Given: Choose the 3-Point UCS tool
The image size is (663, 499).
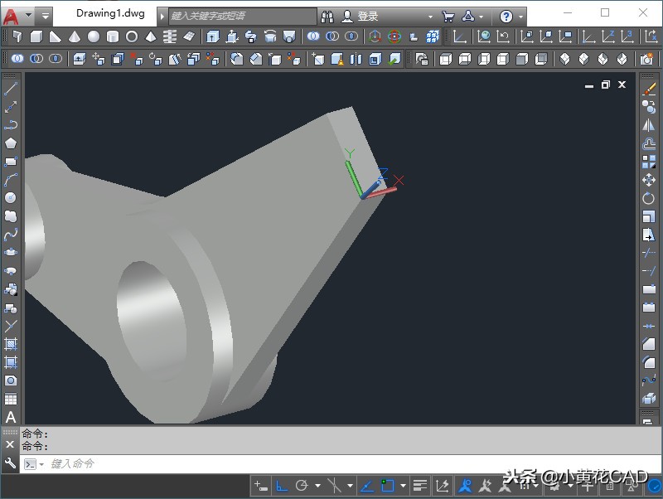Looking at the screenshot, I should coord(627,36).
